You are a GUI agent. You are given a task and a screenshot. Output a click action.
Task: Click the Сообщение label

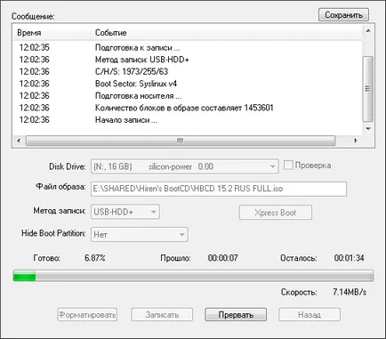pyautogui.click(x=33, y=16)
